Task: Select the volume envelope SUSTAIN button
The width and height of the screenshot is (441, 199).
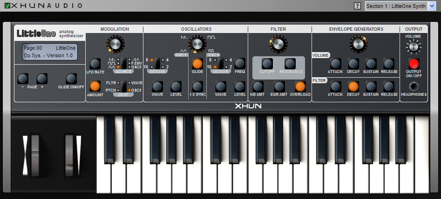Action: point(371,64)
